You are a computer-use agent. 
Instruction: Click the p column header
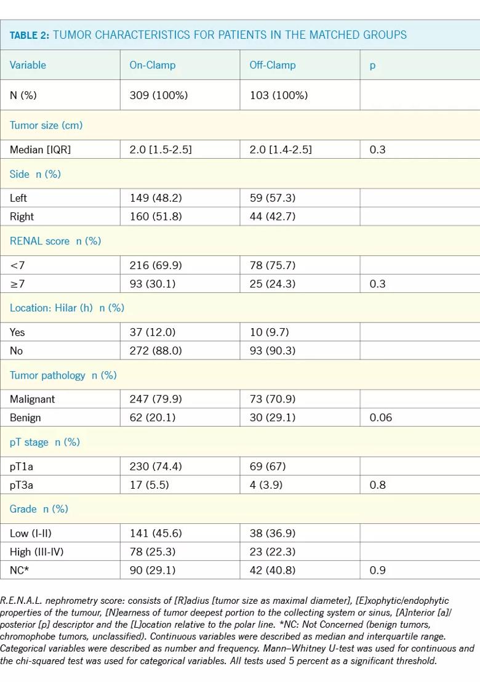coord(372,66)
